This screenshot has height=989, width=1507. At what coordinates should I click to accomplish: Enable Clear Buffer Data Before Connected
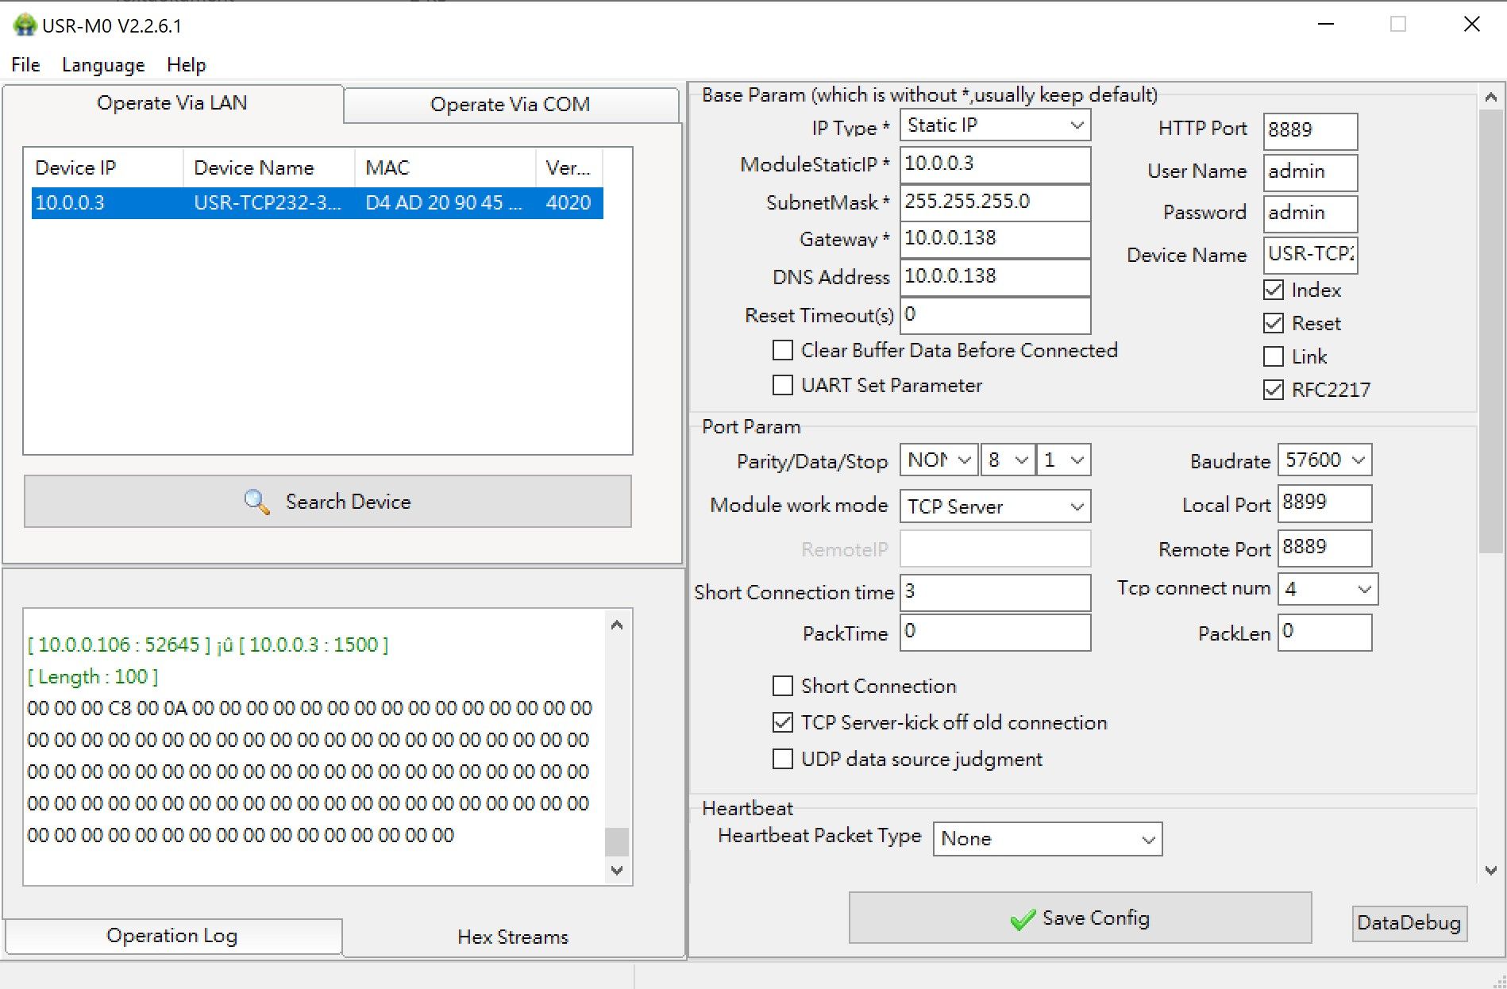pyautogui.click(x=783, y=351)
